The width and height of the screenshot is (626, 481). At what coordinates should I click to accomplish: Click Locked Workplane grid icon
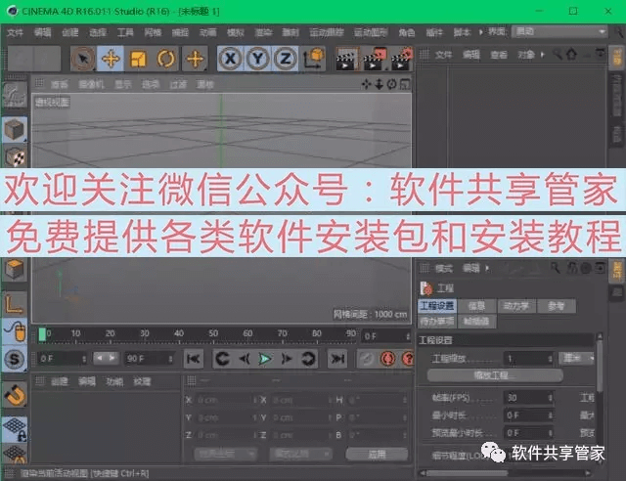pyautogui.click(x=15, y=429)
